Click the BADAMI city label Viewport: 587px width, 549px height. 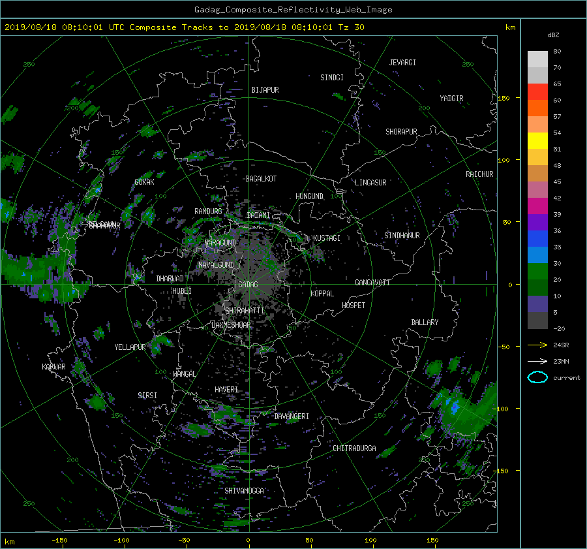click(258, 215)
